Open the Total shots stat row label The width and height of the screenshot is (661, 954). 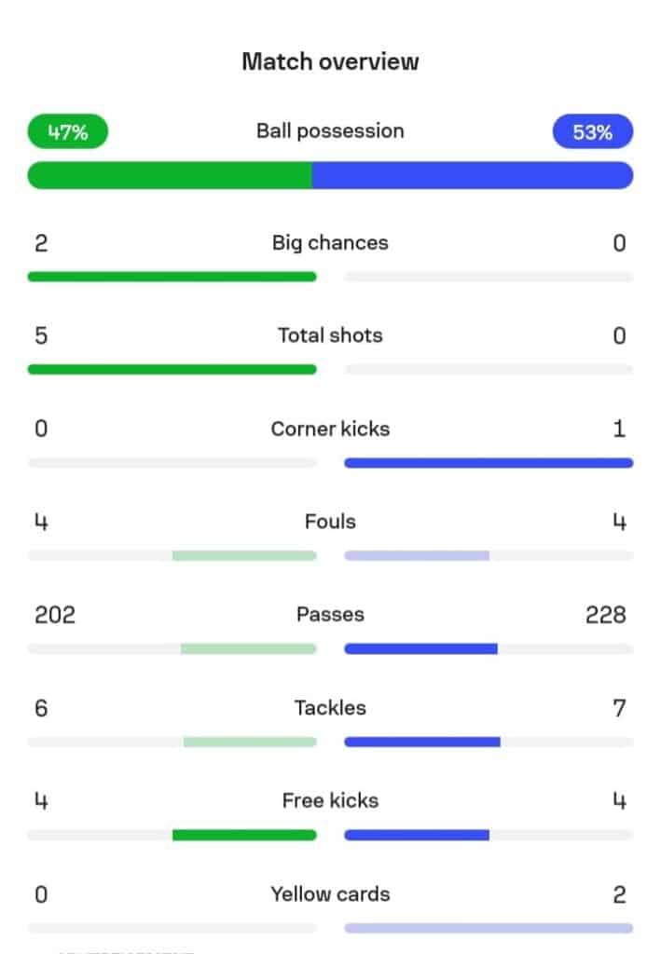click(330, 335)
